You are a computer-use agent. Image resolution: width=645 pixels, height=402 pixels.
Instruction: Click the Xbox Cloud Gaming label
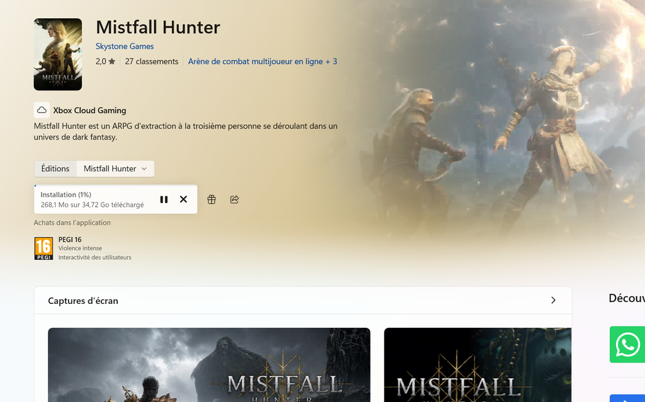click(89, 111)
